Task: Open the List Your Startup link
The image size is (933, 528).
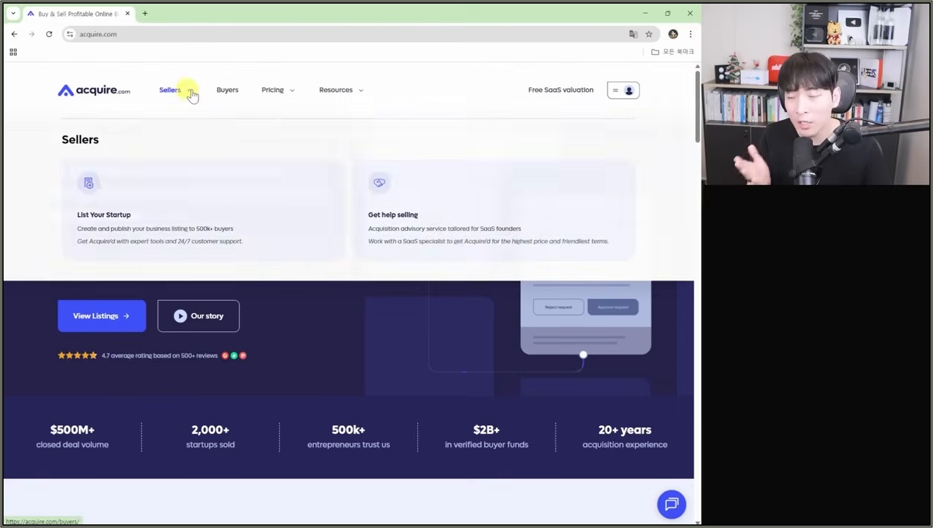Action: click(x=104, y=215)
